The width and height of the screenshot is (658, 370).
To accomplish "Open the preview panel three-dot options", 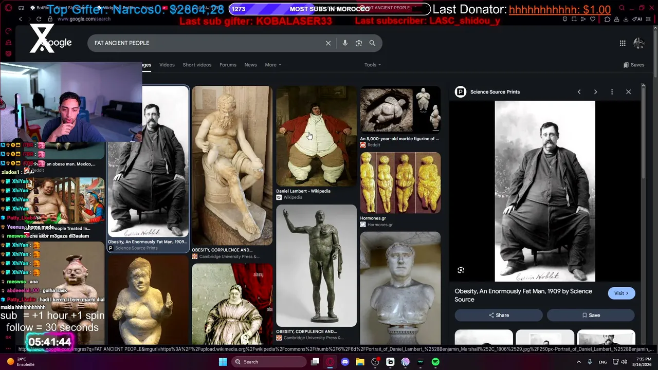I will point(612,92).
